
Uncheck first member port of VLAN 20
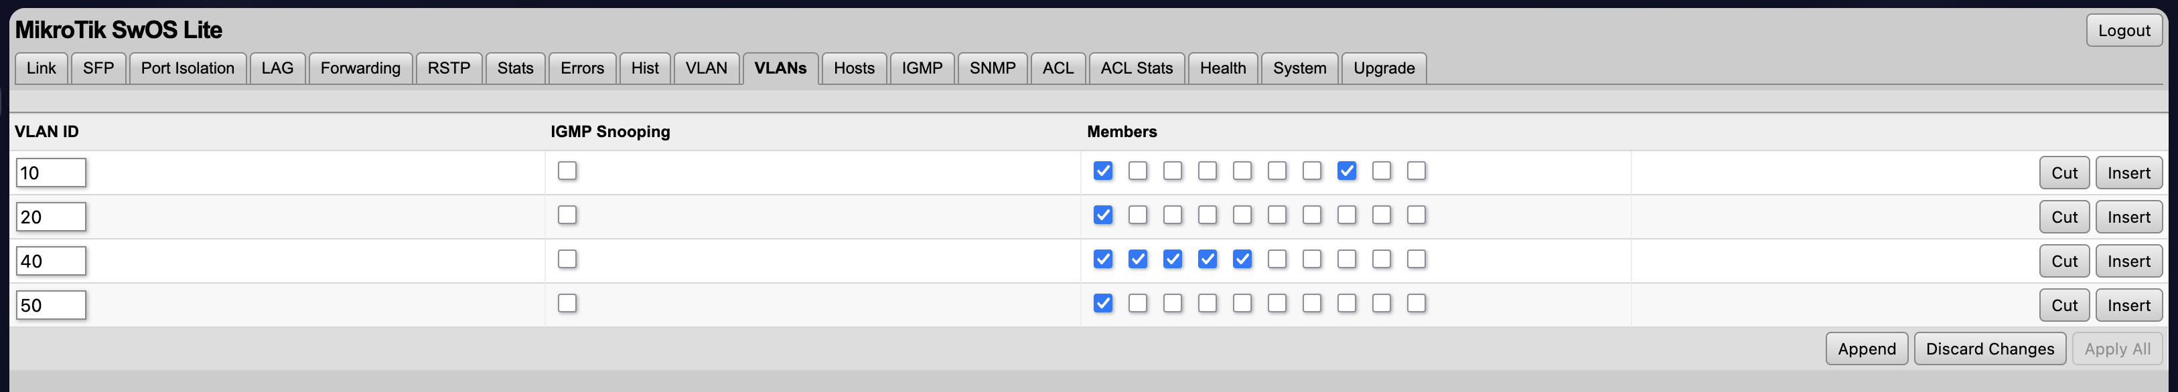coord(1102,215)
